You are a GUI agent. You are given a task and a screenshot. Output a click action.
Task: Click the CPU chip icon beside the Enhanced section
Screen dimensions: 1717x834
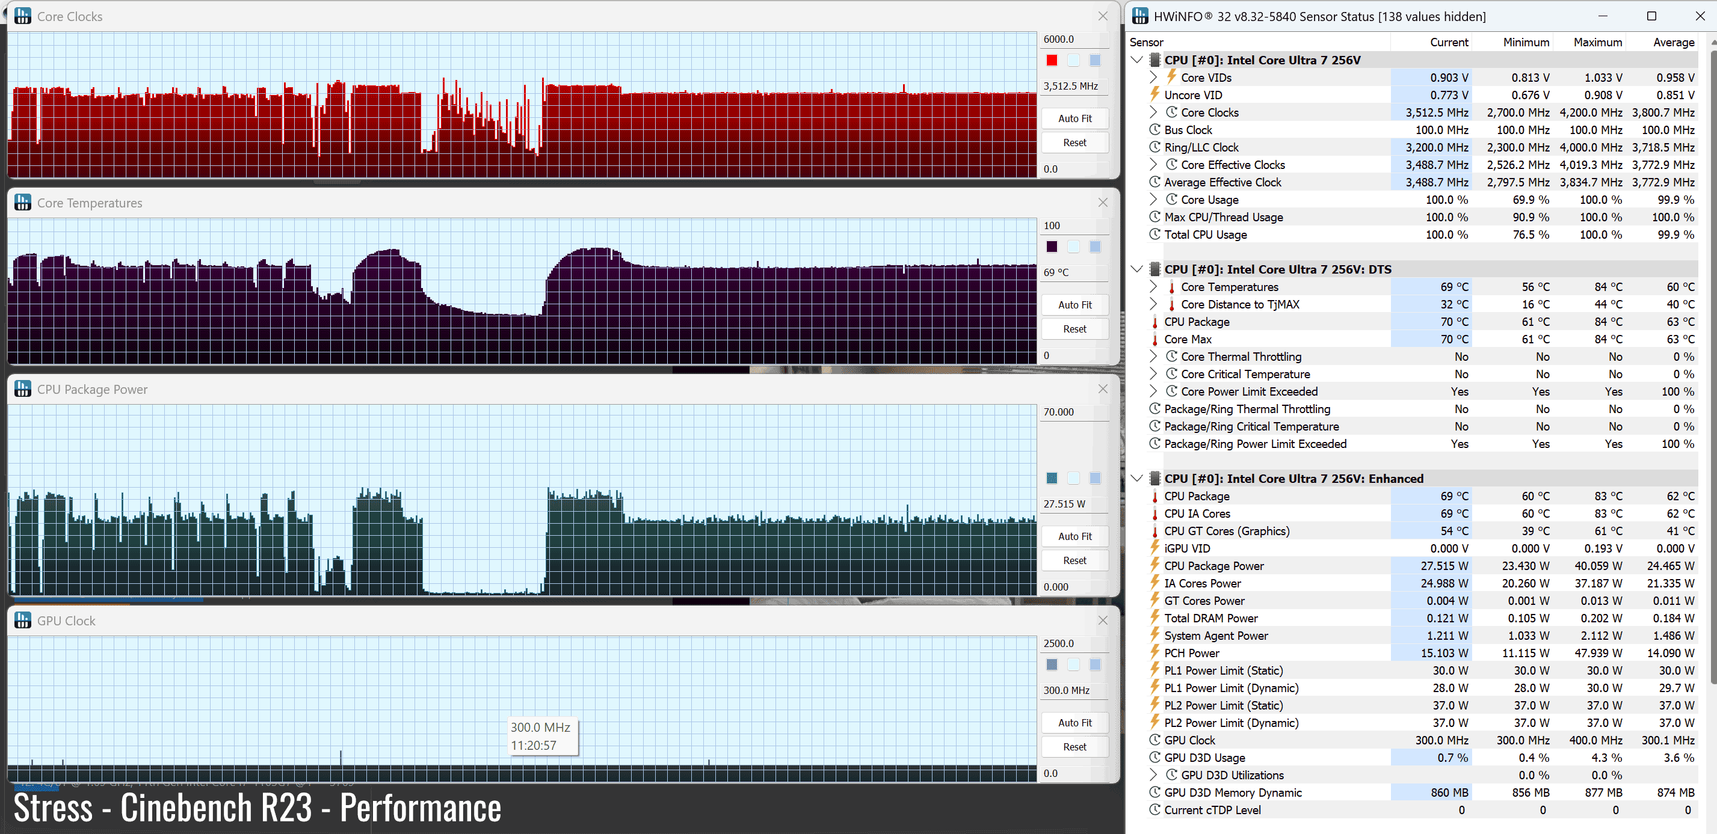(x=1155, y=478)
